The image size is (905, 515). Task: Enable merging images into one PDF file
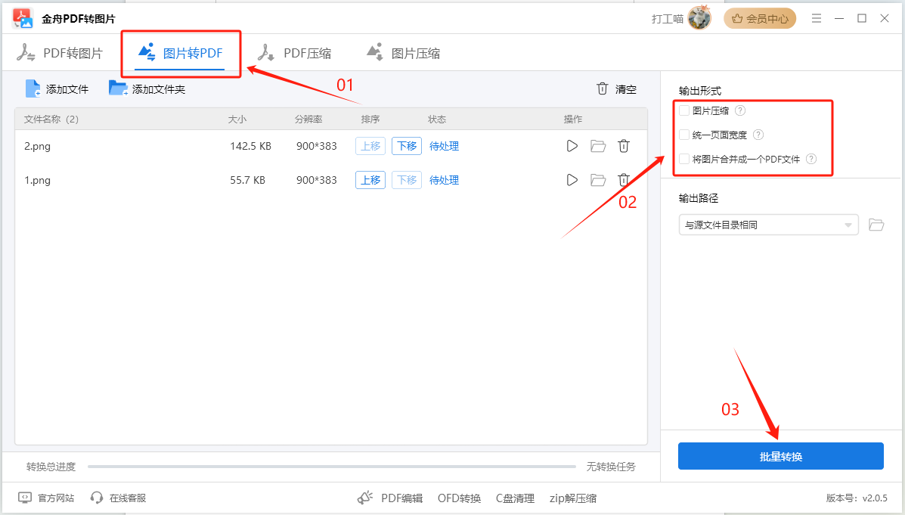tap(686, 159)
